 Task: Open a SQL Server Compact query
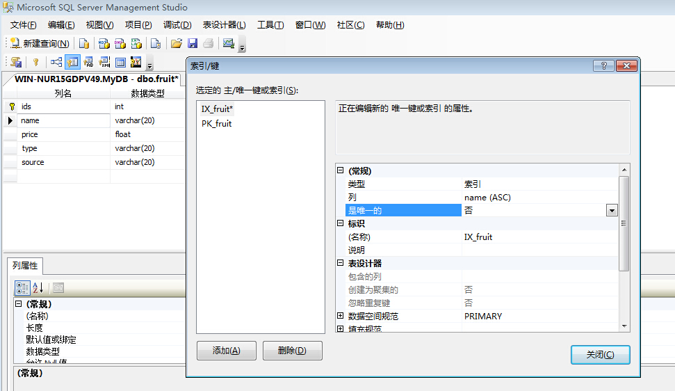[x=156, y=43]
